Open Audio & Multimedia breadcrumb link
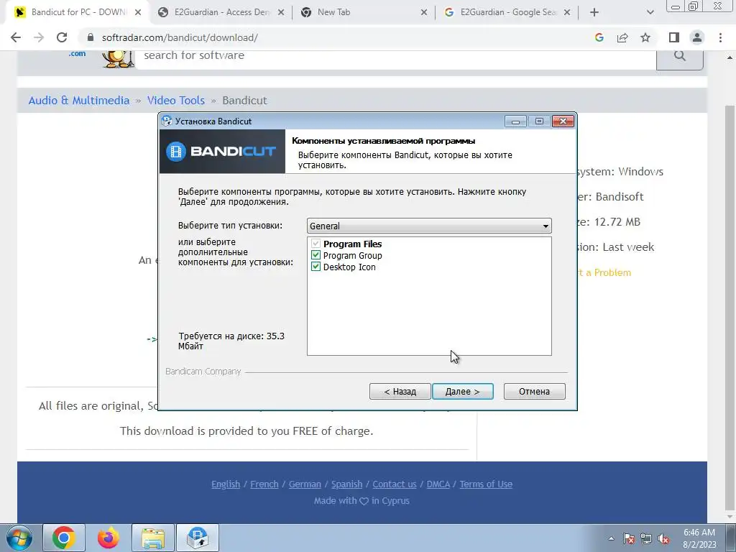This screenshot has width=736, height=552. point(79,101)
